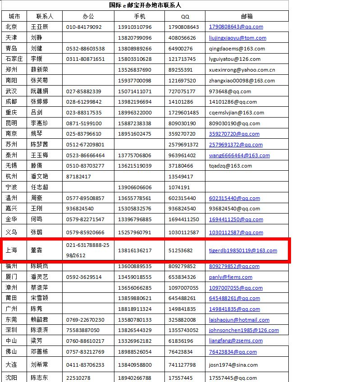
Task: Select the contact name 潘灵艺
Action: tap(39, 277)
